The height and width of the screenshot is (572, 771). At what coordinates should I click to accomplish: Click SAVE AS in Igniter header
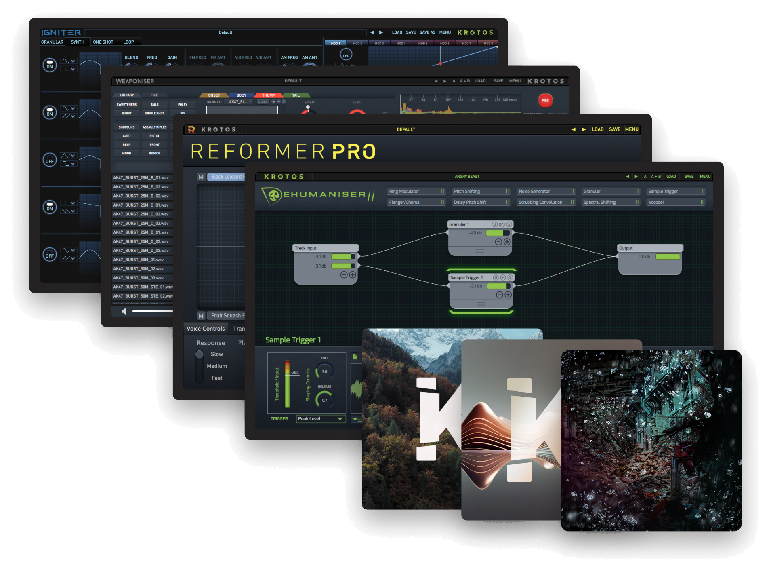point(427,32)
